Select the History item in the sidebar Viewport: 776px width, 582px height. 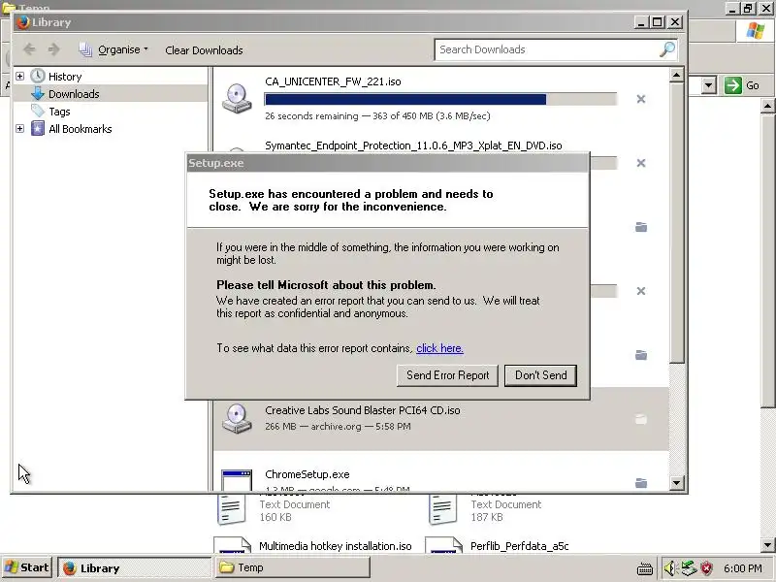click(x=65, y=77)
